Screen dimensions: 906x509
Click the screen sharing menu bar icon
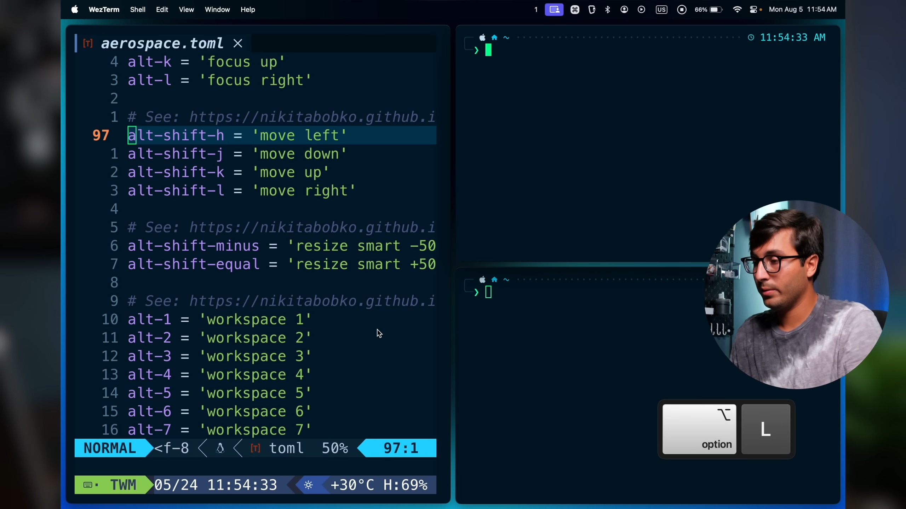coord(554,10)
